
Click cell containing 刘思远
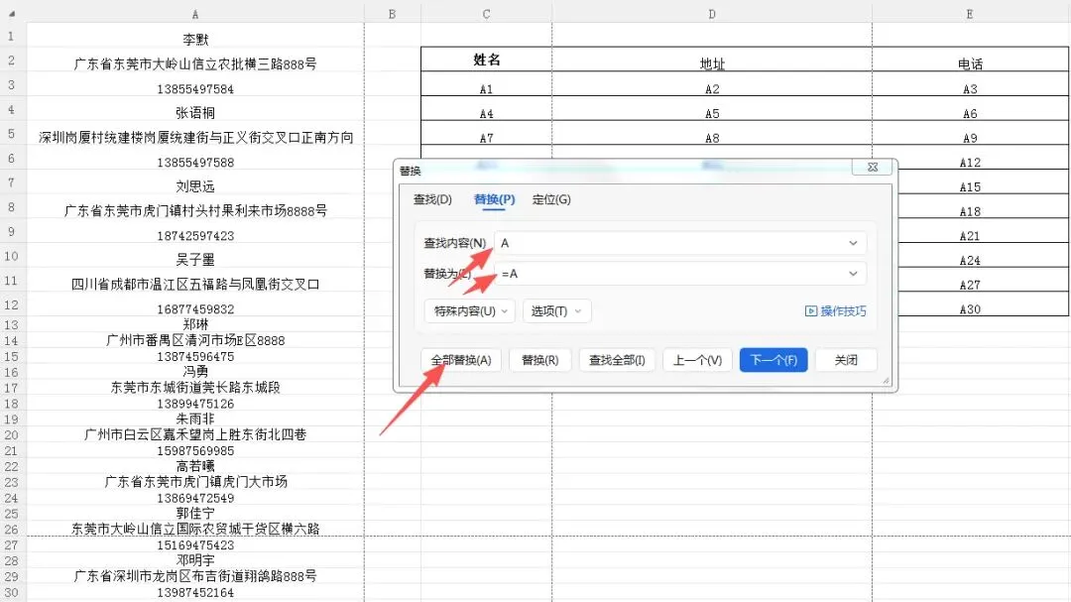point(195,185)
